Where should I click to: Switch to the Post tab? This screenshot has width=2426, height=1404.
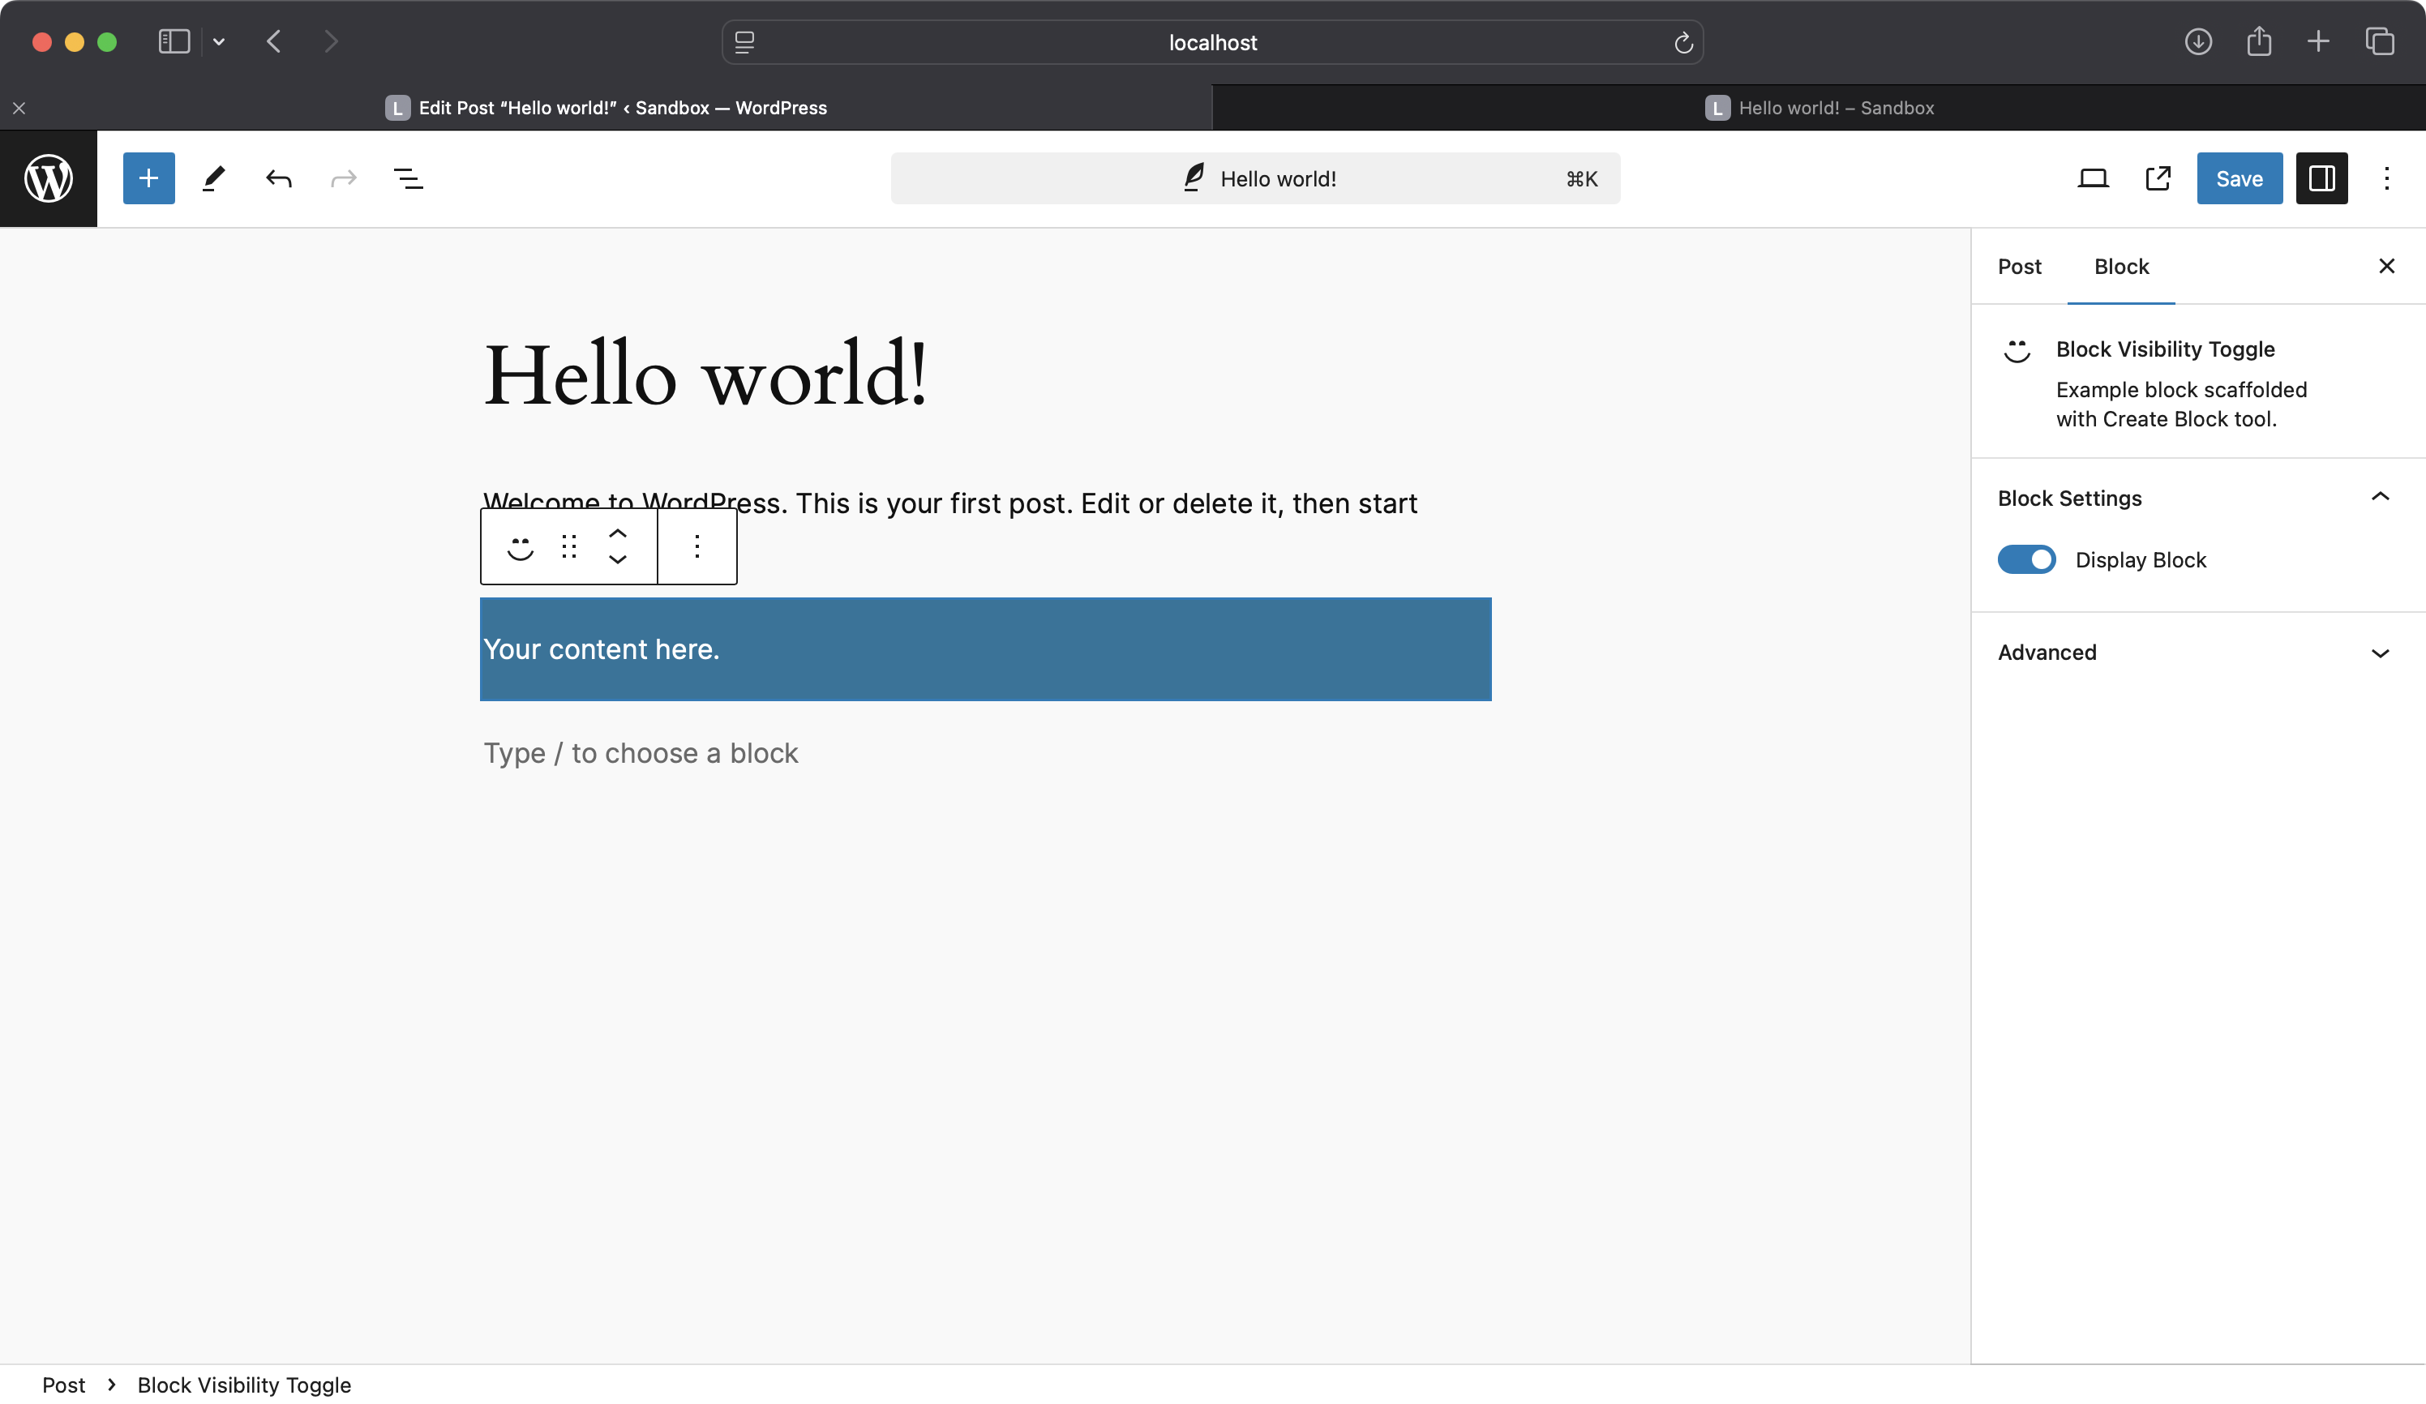click(2020, 266)
